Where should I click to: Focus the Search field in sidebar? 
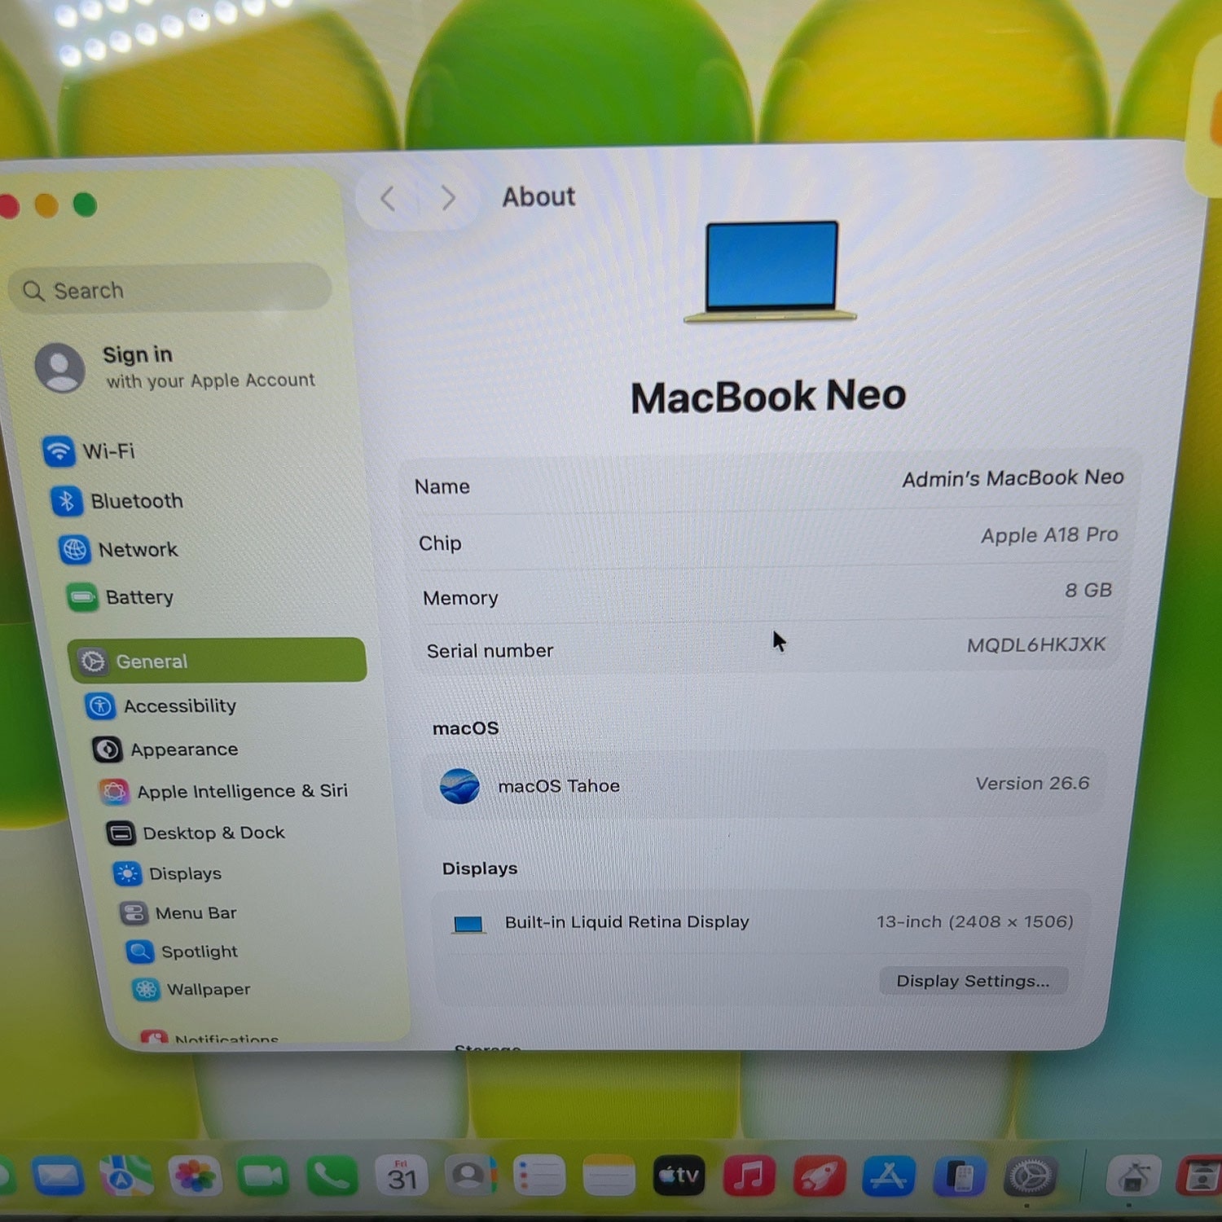pyautogui.click(x=169, y=289)
